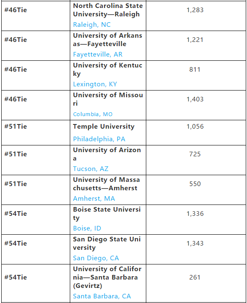Viewport: 247px width, 303px height.
Task: Click the 1,283 enrollment value
Action: (195, 10)
